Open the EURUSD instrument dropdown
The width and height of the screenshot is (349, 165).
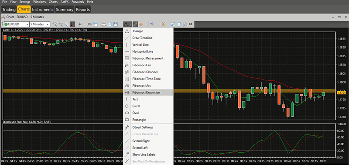(17, 24)
